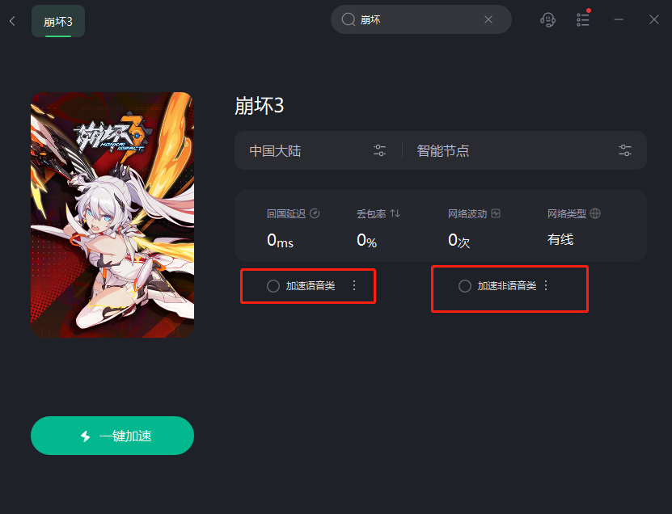Click the 网络类型 globe icon
The width and height of the screenshot is (672, 514).
tap(595, 213)
